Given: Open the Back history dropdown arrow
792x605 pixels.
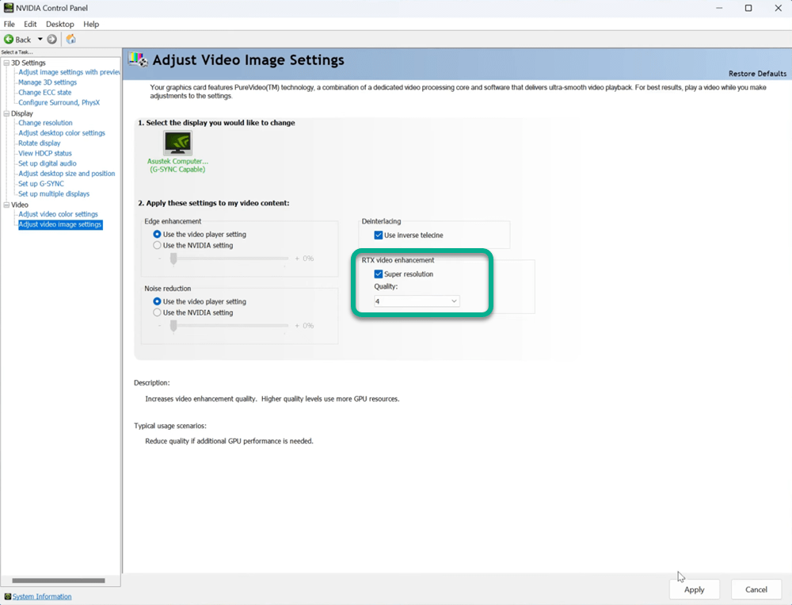Looking at the screenshot, I should coord(40,39).
